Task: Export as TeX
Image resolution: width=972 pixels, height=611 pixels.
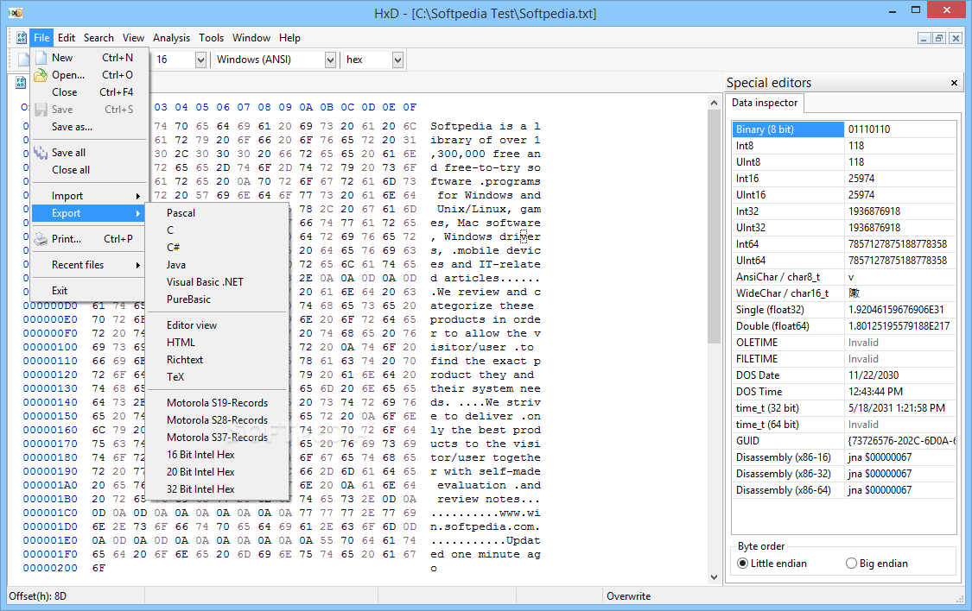Action: click(217, 377)
